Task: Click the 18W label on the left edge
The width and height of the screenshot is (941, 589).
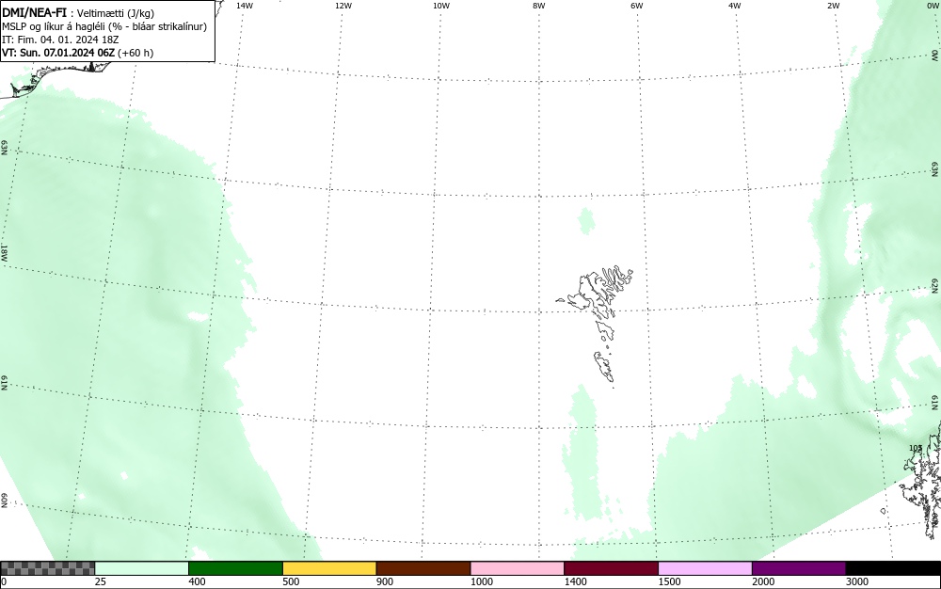Action: (x=4, y=252)
